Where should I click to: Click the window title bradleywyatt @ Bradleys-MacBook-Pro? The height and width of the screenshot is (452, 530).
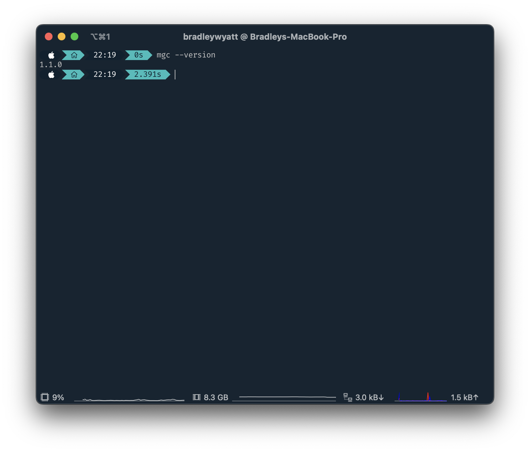tap(265, 37)
